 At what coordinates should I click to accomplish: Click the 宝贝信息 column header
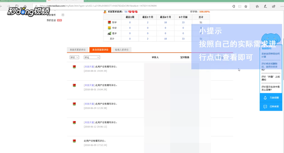pos(185,57)
